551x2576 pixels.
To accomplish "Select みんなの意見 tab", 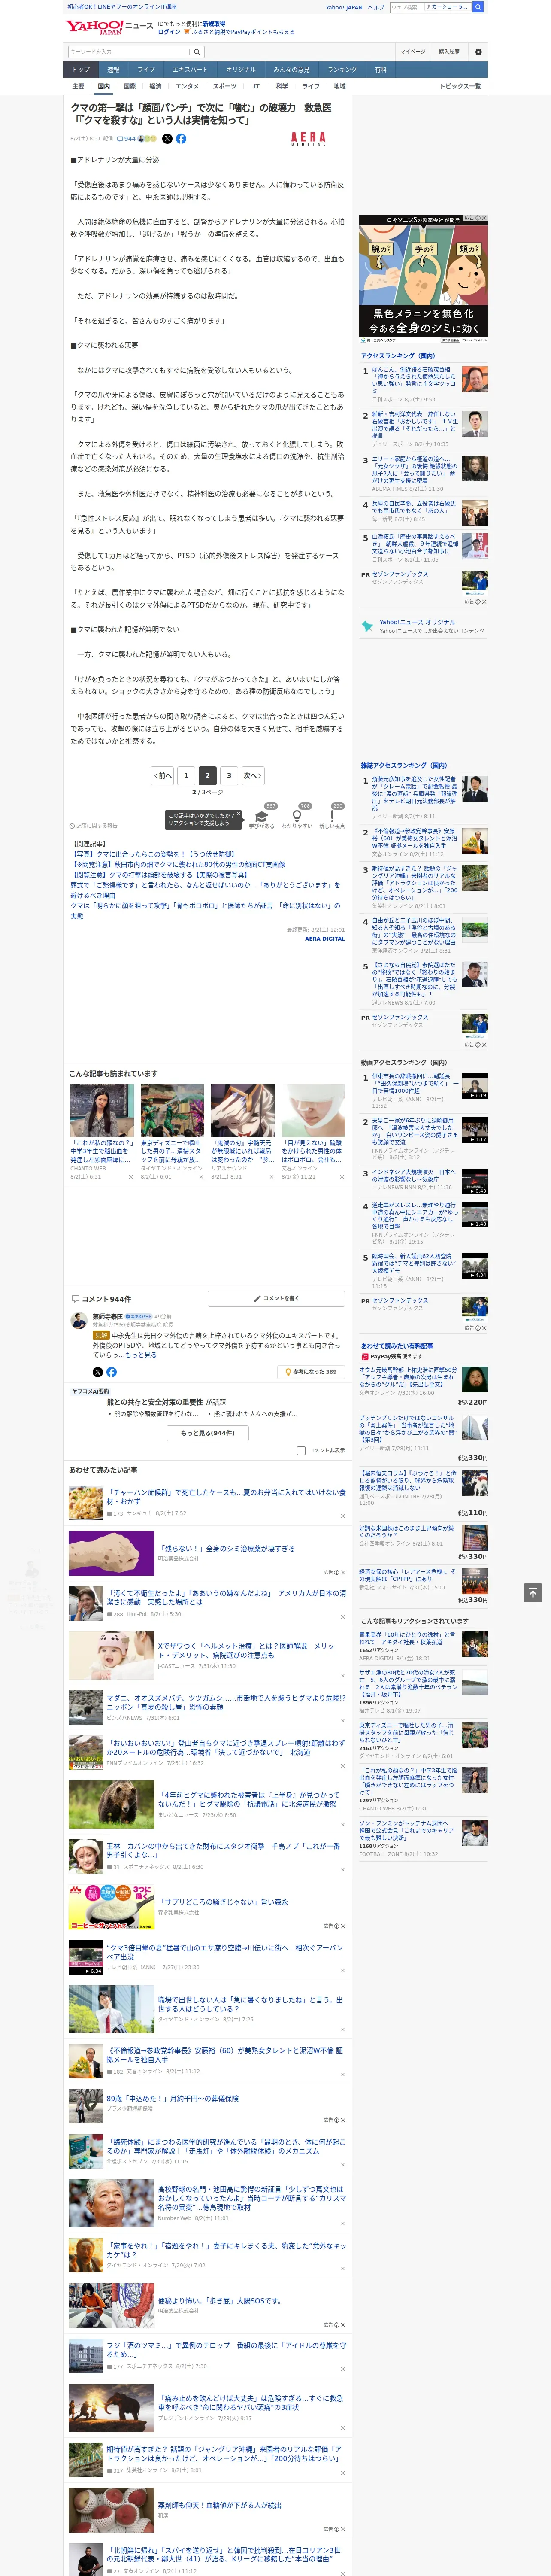I will point(292,70).
